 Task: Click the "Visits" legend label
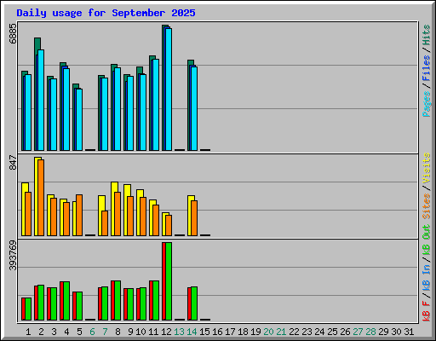[426, 168]
